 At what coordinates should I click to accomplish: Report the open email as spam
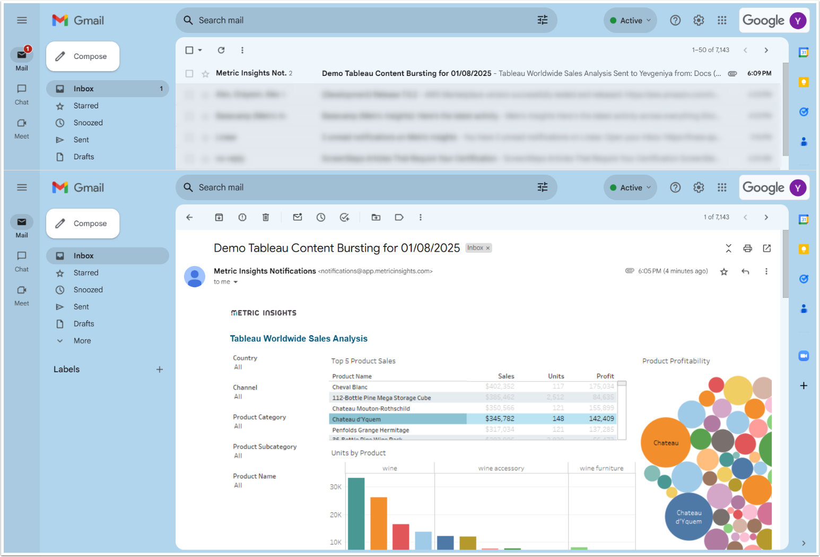(242, 217)
